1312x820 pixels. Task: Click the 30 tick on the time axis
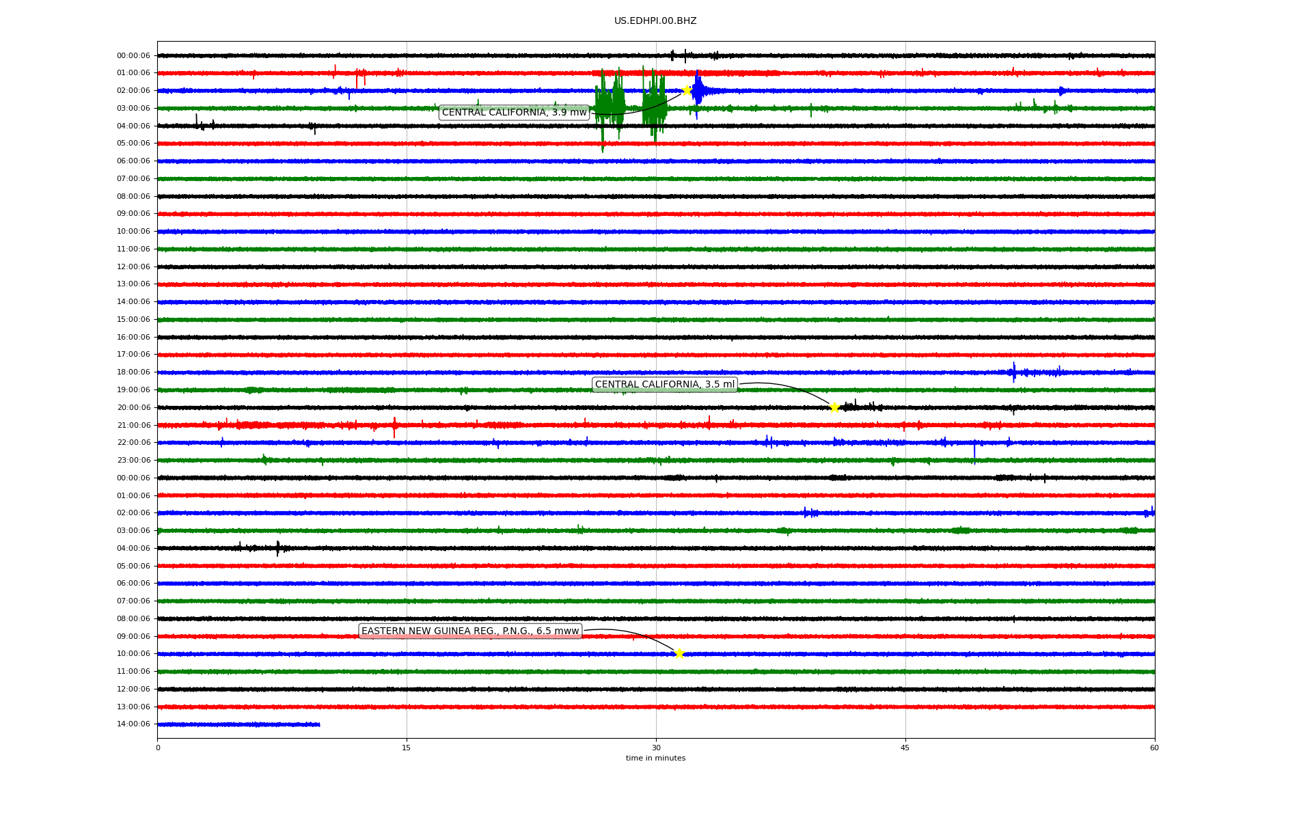[x=656, y=748]
